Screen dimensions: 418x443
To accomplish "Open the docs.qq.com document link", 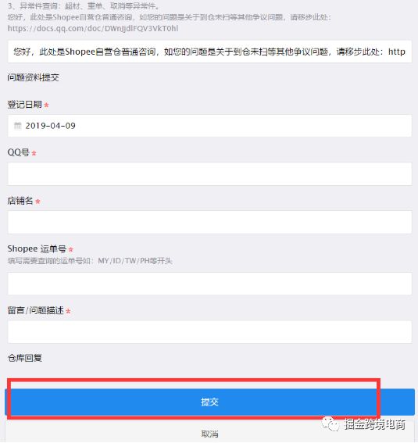I will (x=93, y=29).
